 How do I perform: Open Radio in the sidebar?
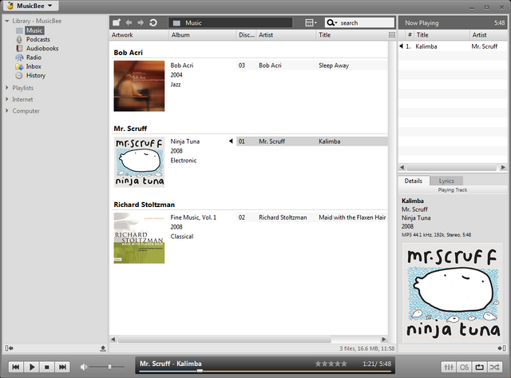(x=34, y=58)
